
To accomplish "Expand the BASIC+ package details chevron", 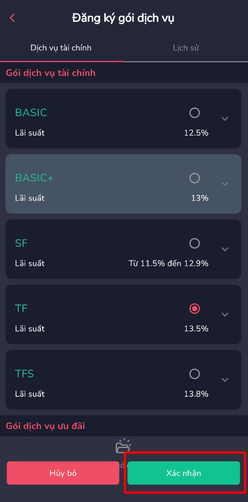I will click(x=225, y=184).
